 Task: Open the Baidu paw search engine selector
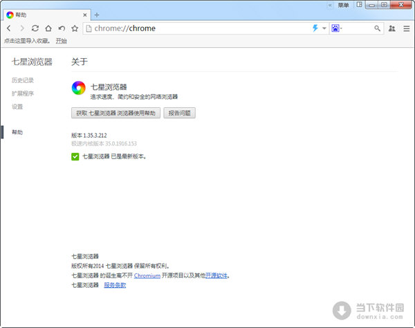(335, 28)
